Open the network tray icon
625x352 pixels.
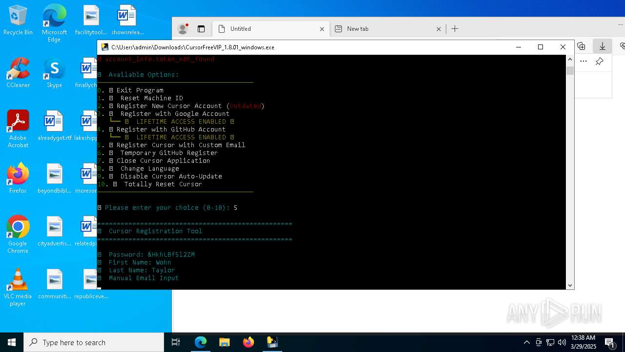550,342
